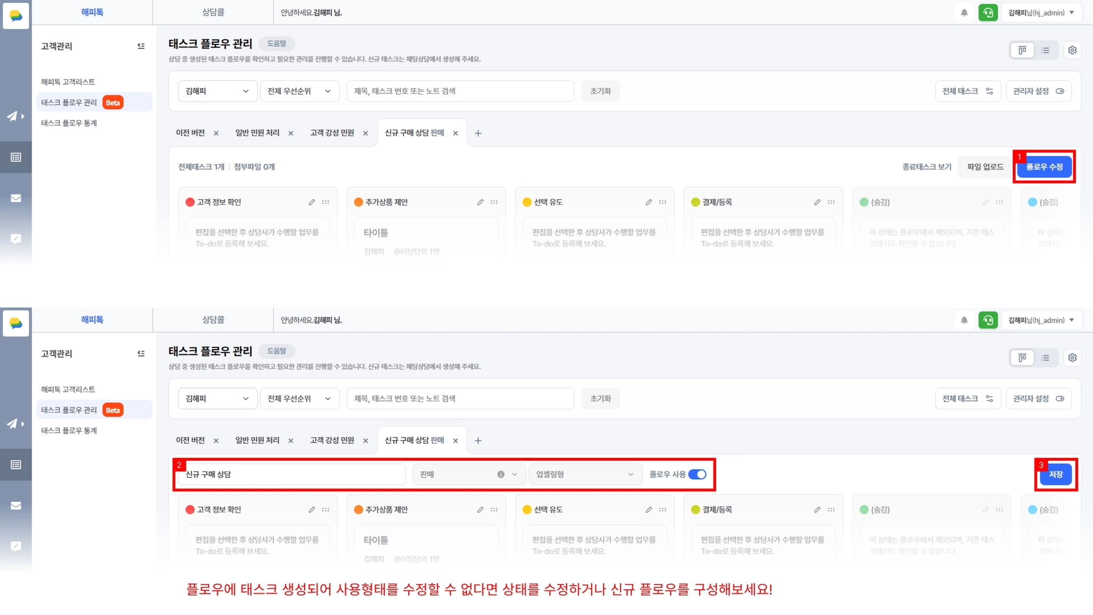Image resolution: width=1093 pixels, height=615 pixels.
Task: Select 일반 민원 처리 tab in the upper screen
Action: coord(257,133)
